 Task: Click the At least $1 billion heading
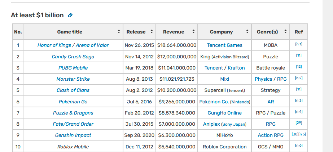coord(37,15)
